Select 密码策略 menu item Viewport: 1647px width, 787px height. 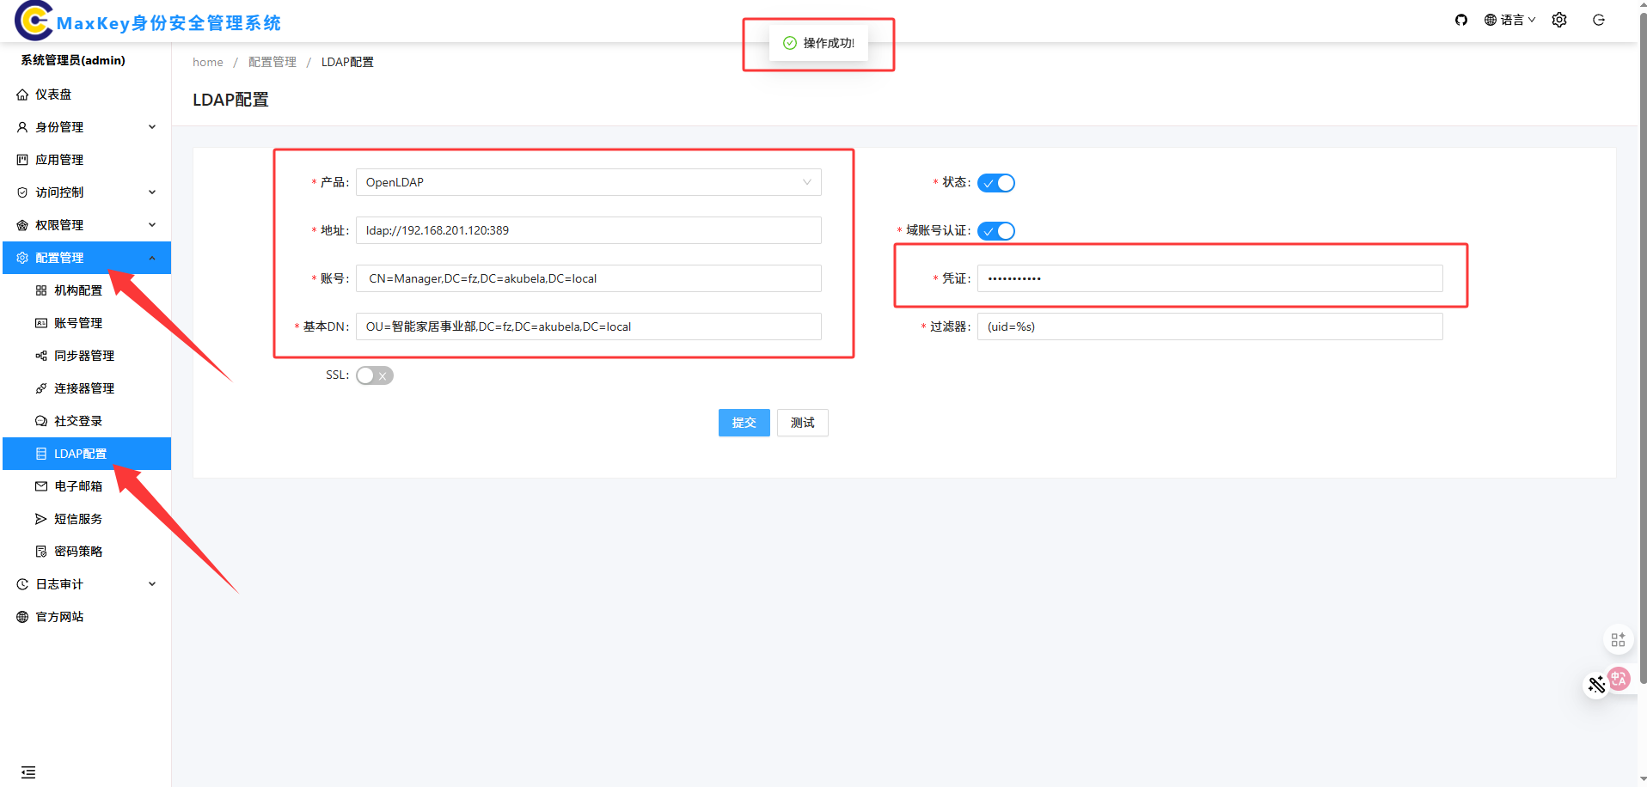pyautogui.click(x=78, y=552)
